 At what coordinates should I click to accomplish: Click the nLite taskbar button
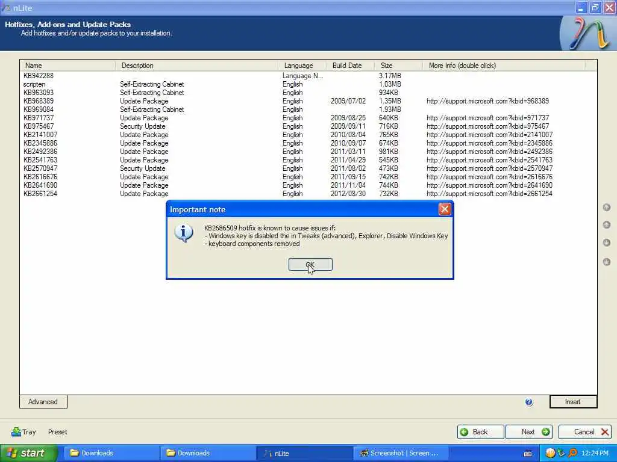coord(304,454)
